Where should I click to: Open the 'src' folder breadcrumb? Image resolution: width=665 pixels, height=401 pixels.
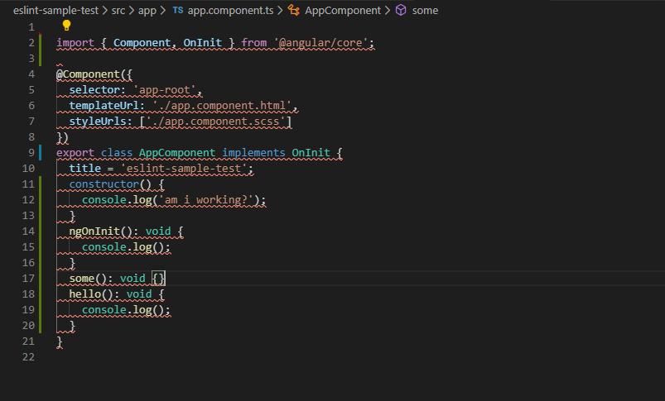coord(120,11)
